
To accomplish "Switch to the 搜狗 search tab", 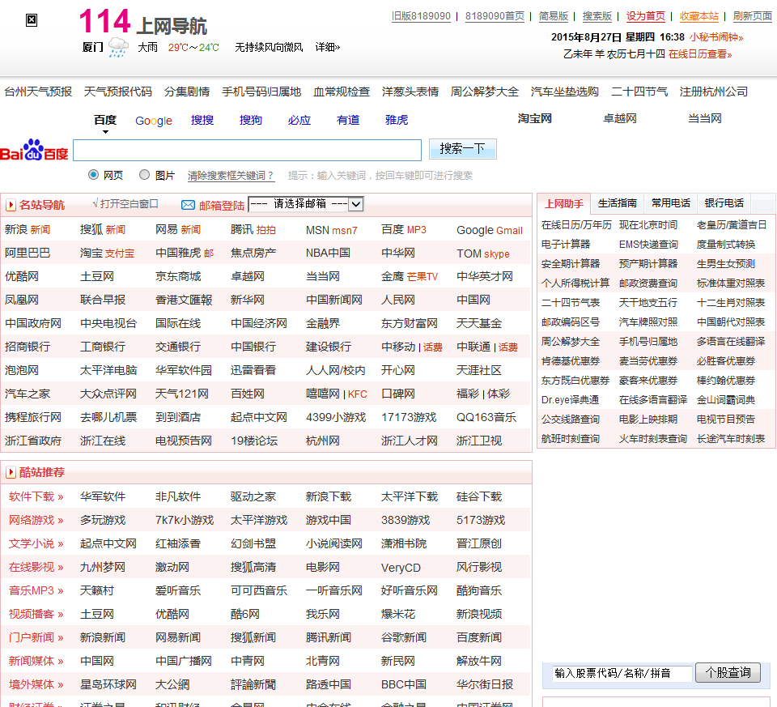I will coord(251,120).
